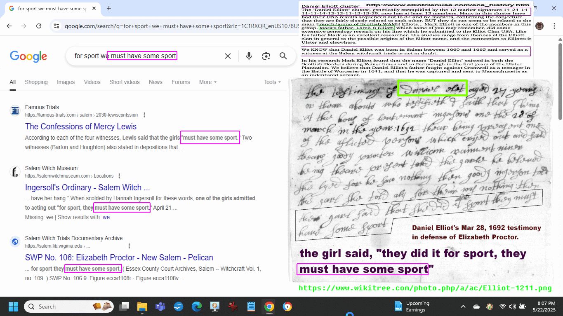Go back with the browser back arrow
This screenshot has width=563, height=316.
(x=9, y=26)
